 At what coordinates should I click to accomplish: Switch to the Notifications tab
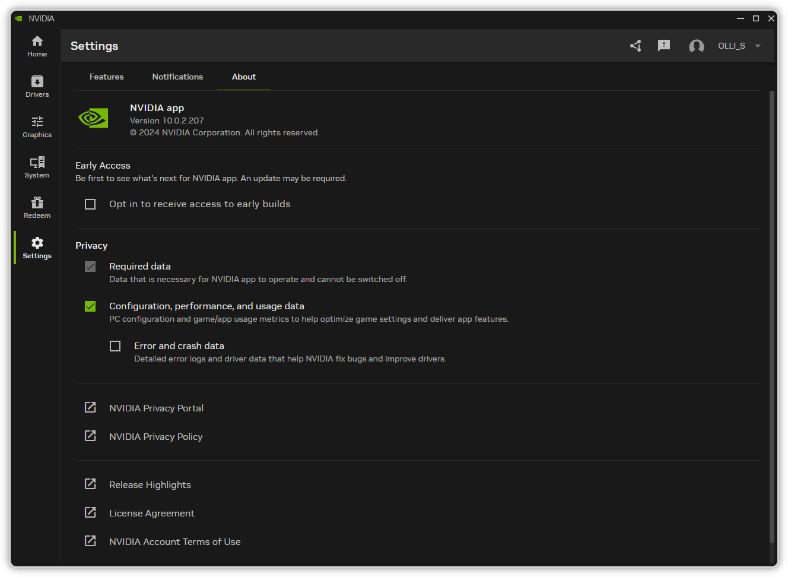pyautogui.click(x=177, y=77)
